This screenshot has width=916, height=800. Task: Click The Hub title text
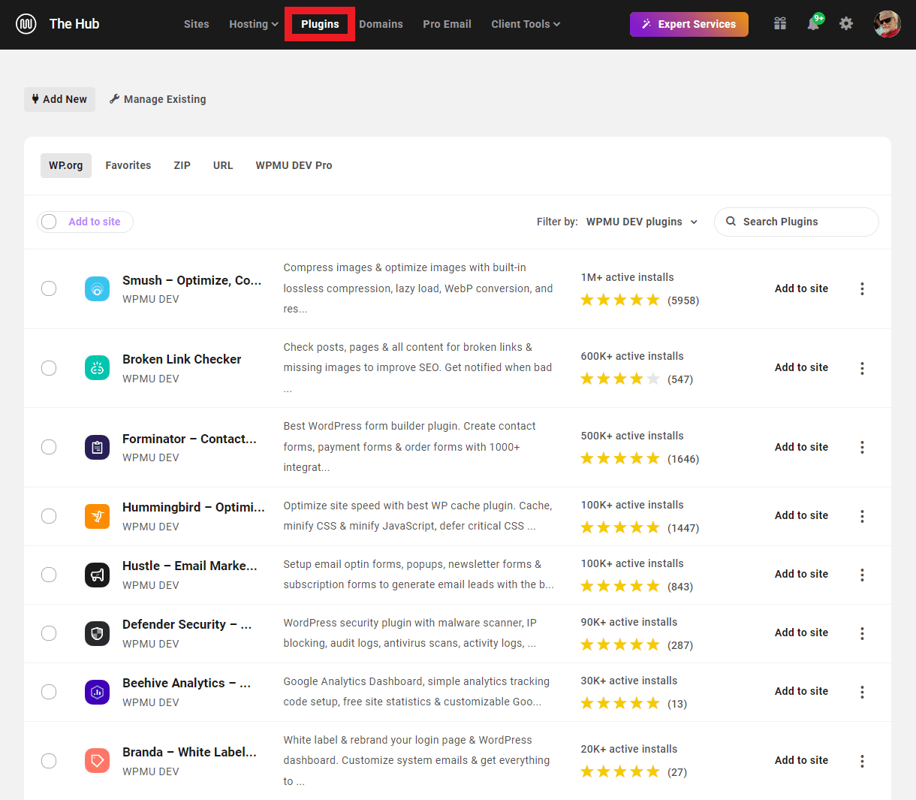tap(74, 24)
